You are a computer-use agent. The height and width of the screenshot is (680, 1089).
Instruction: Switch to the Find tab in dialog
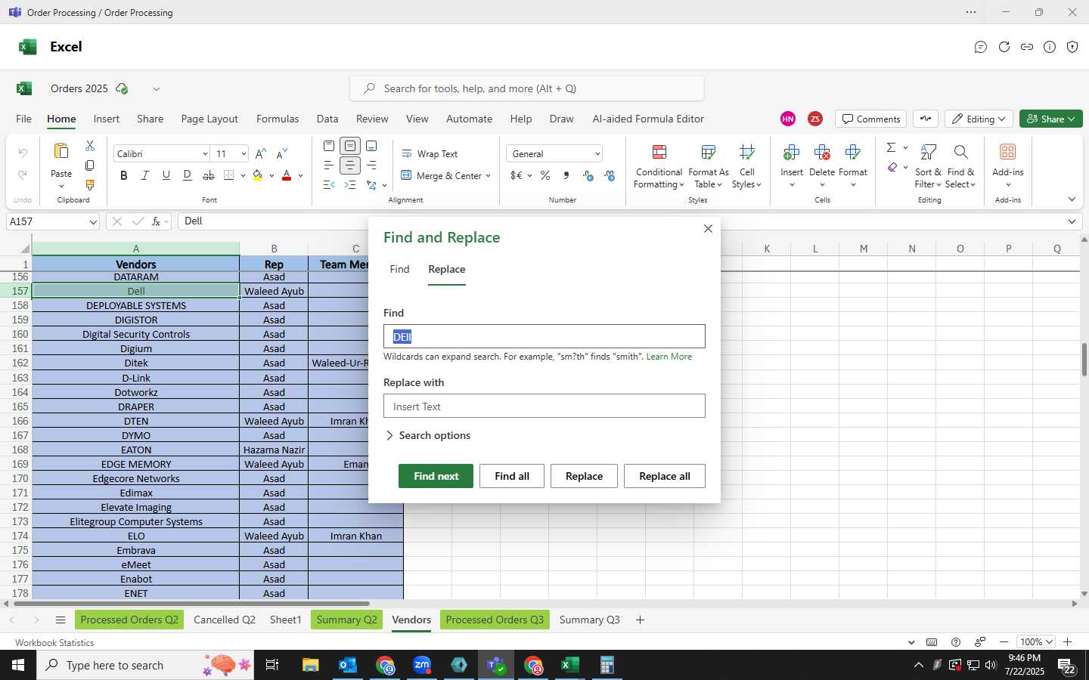click(399, 269)
